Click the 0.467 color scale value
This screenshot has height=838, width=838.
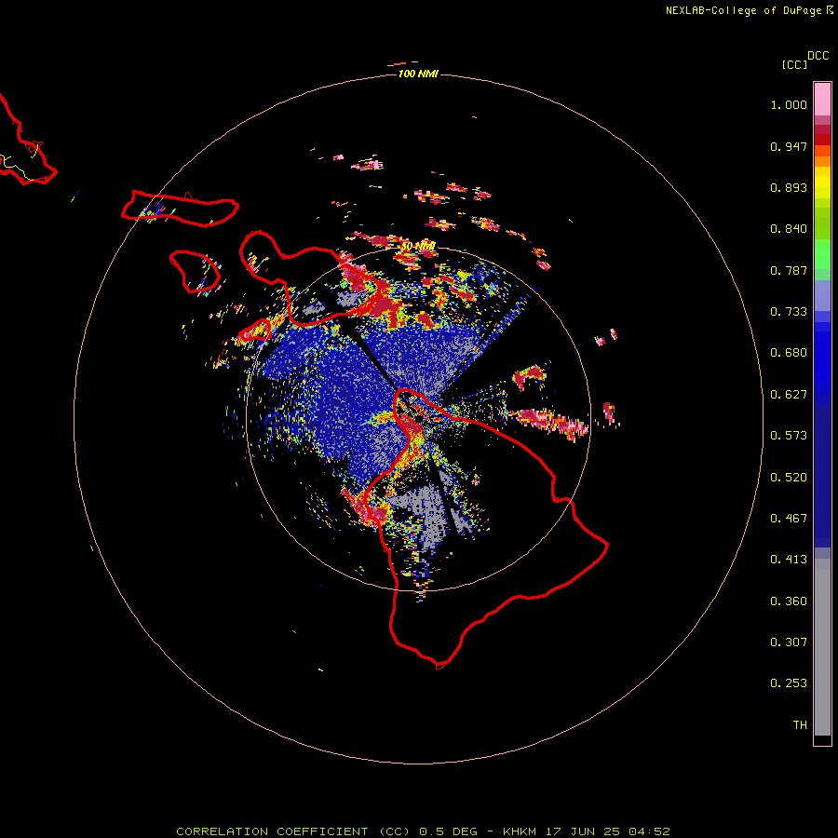(789, 519)
